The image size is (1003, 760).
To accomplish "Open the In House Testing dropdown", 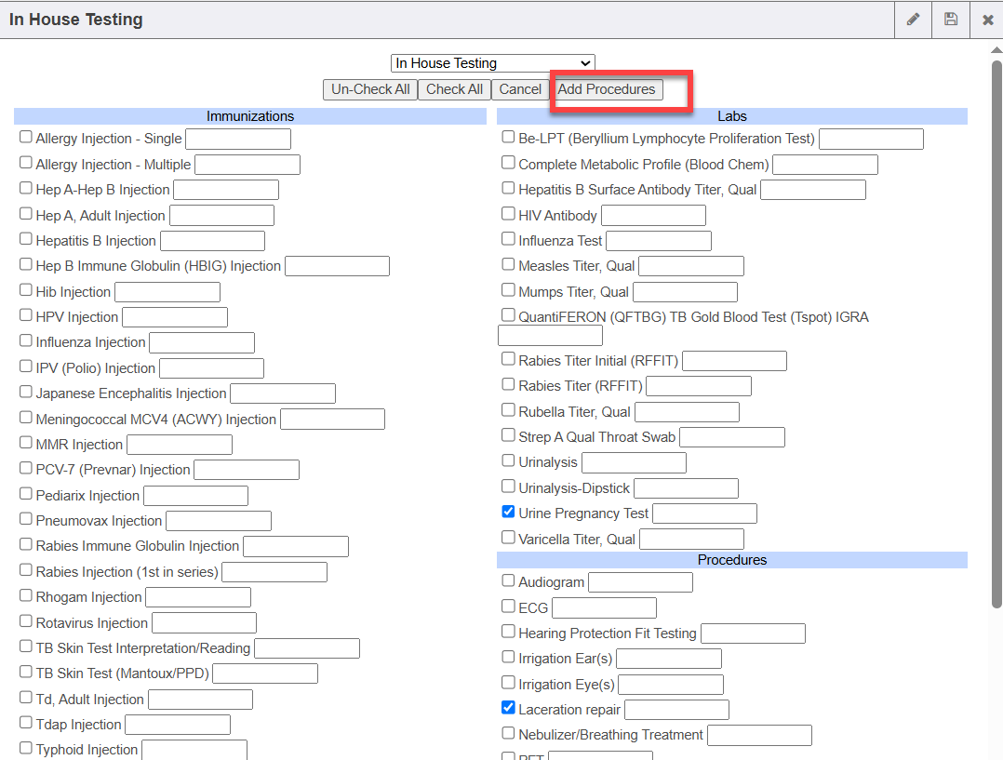I will tap(492, 63).
